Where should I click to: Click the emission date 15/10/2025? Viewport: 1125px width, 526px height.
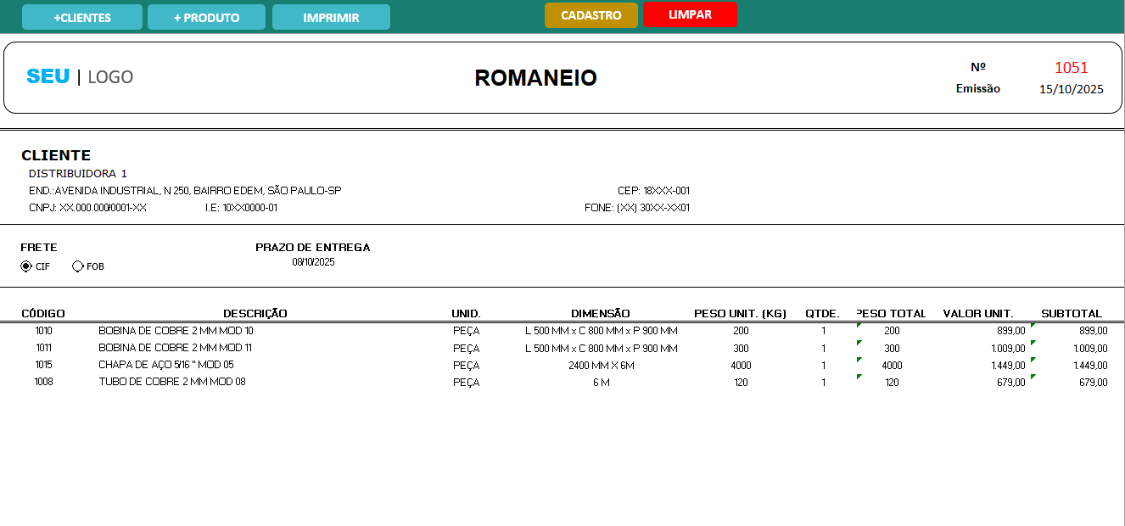coord(1071,88)
